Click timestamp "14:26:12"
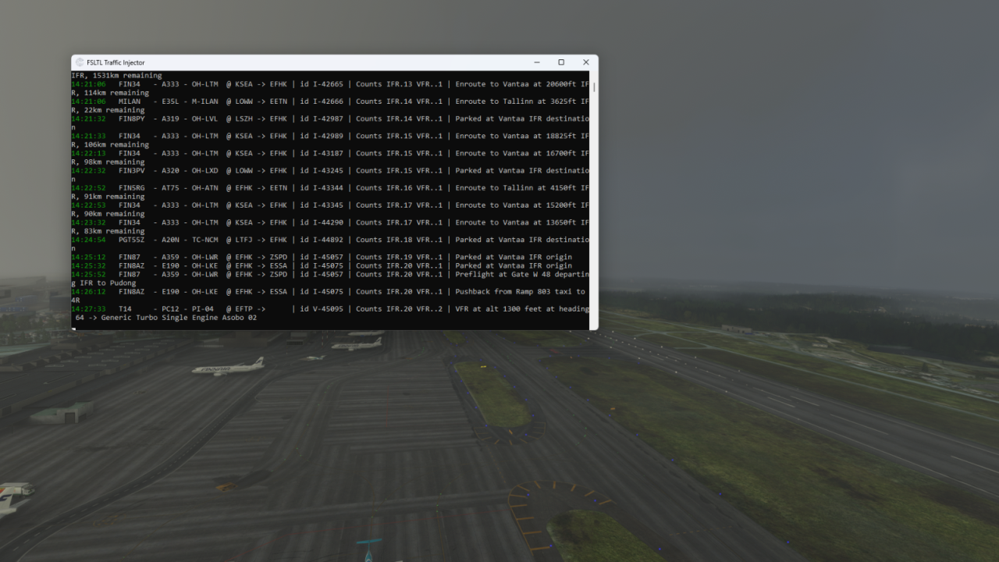This screenshot has height=562, width=999. point(88,292)
